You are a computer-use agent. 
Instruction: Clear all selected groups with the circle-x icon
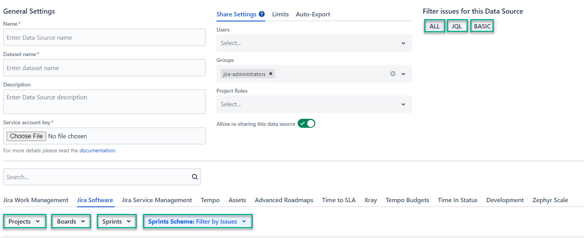pyautogui.click(x=393, y=74)
